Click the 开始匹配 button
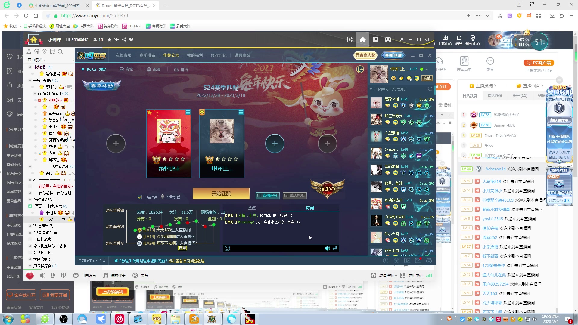Screen dimensions: 578x325 click(221, 193)
